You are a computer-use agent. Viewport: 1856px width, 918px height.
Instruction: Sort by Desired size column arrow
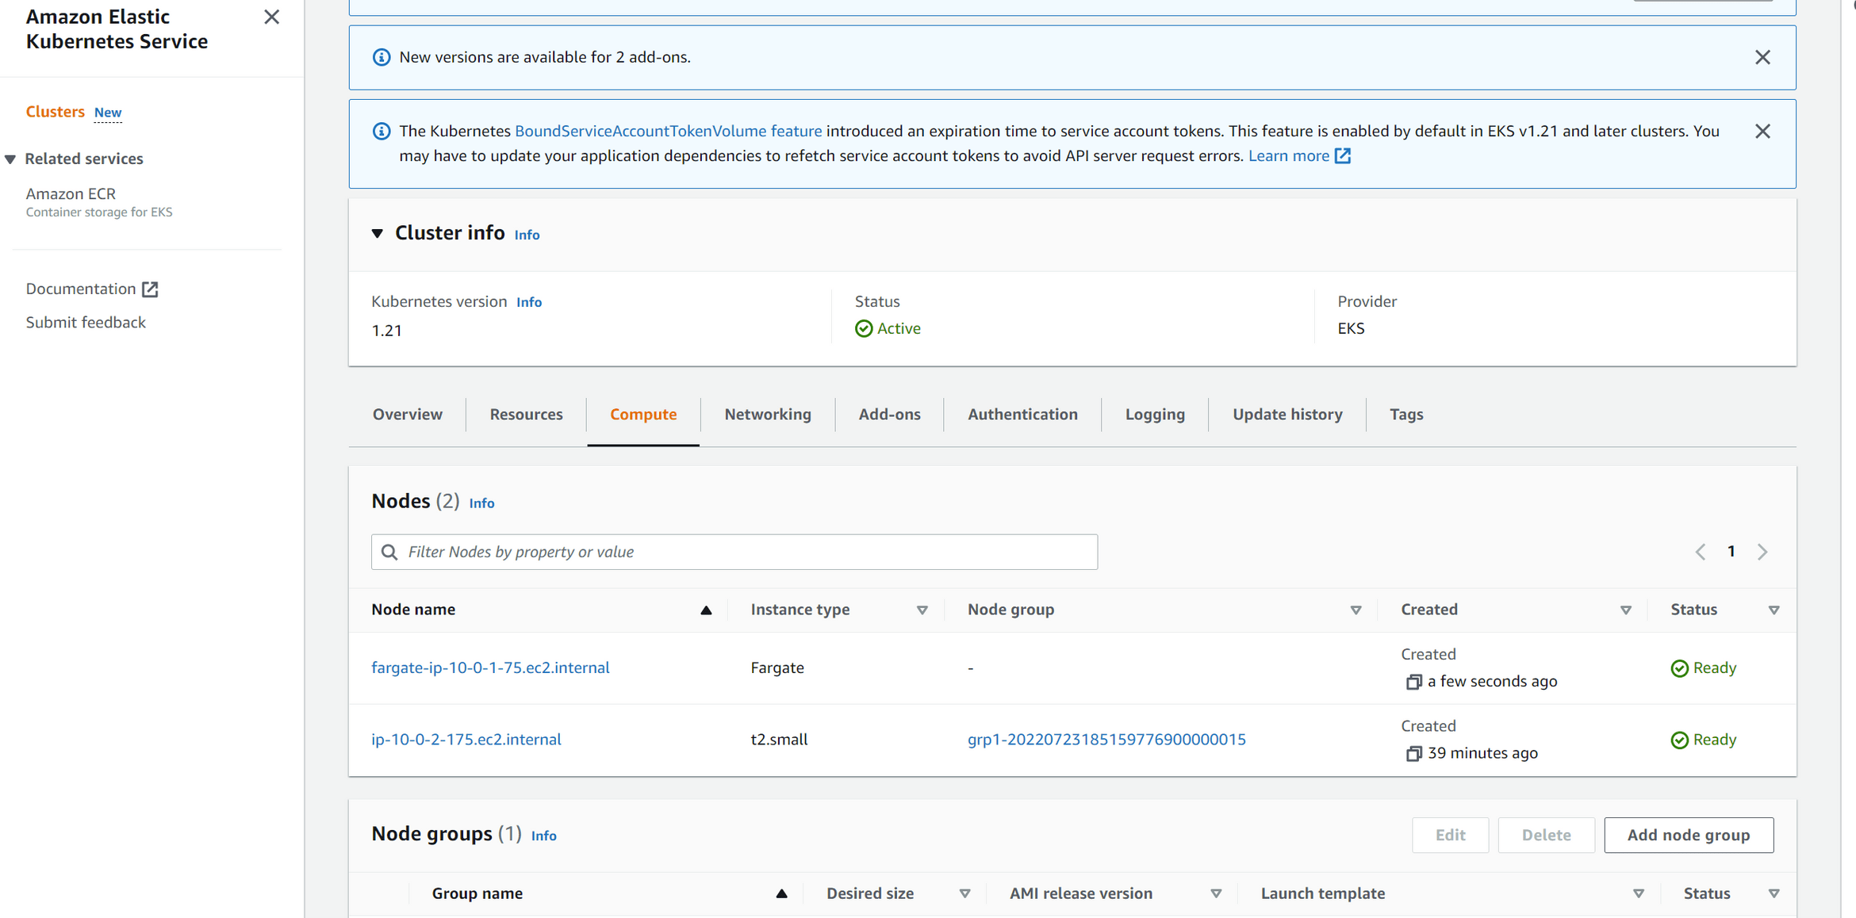pos(965,894)
